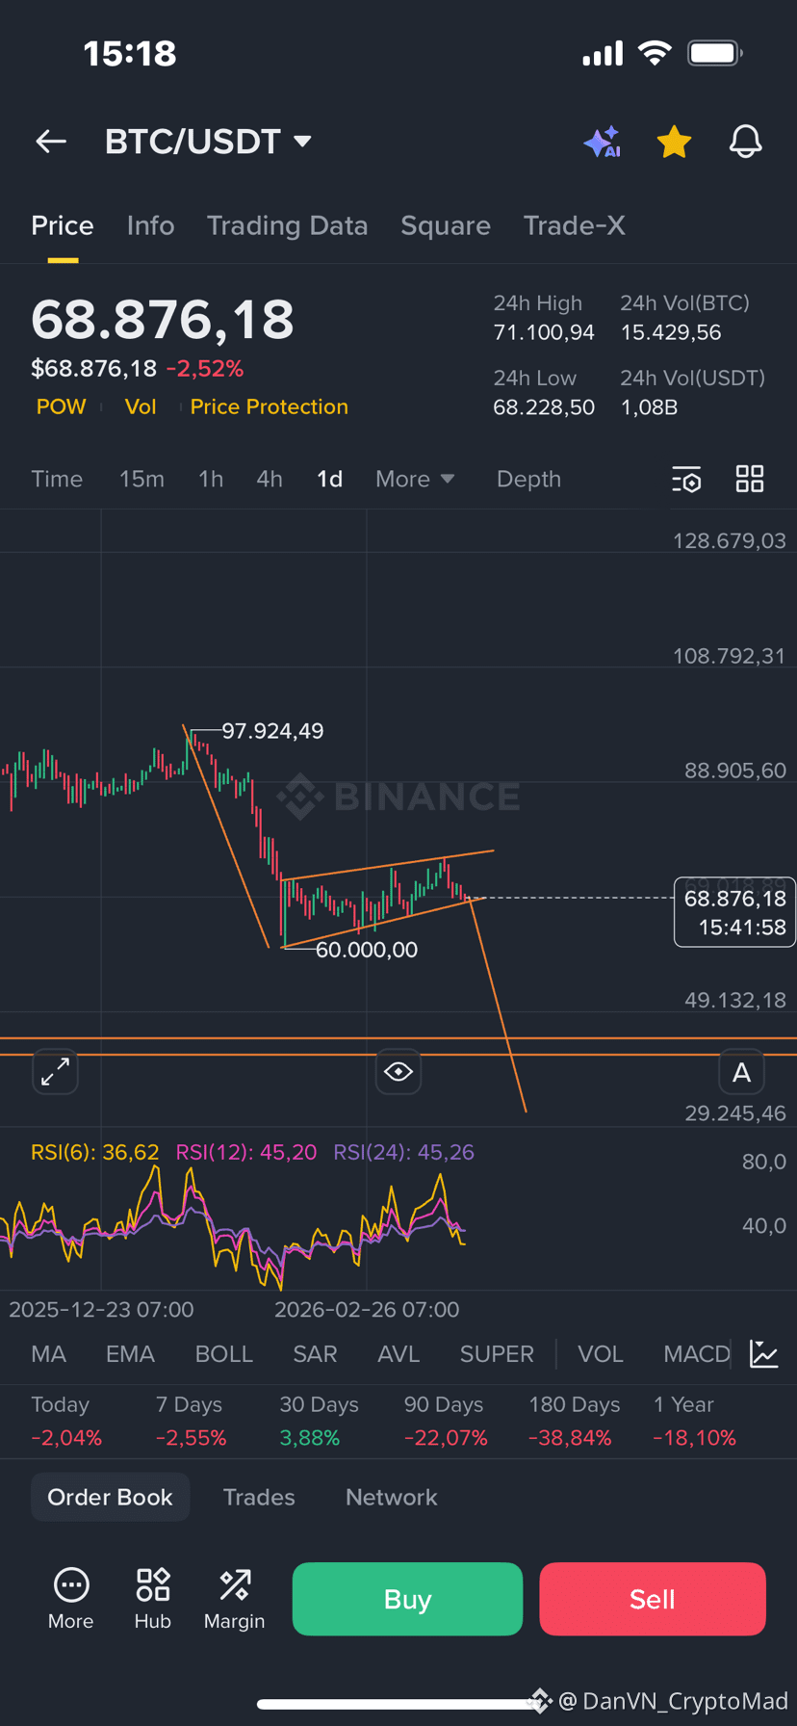Open Margin trading icon
Viewport: 797px width, 1726px height.
point(235,1599)
